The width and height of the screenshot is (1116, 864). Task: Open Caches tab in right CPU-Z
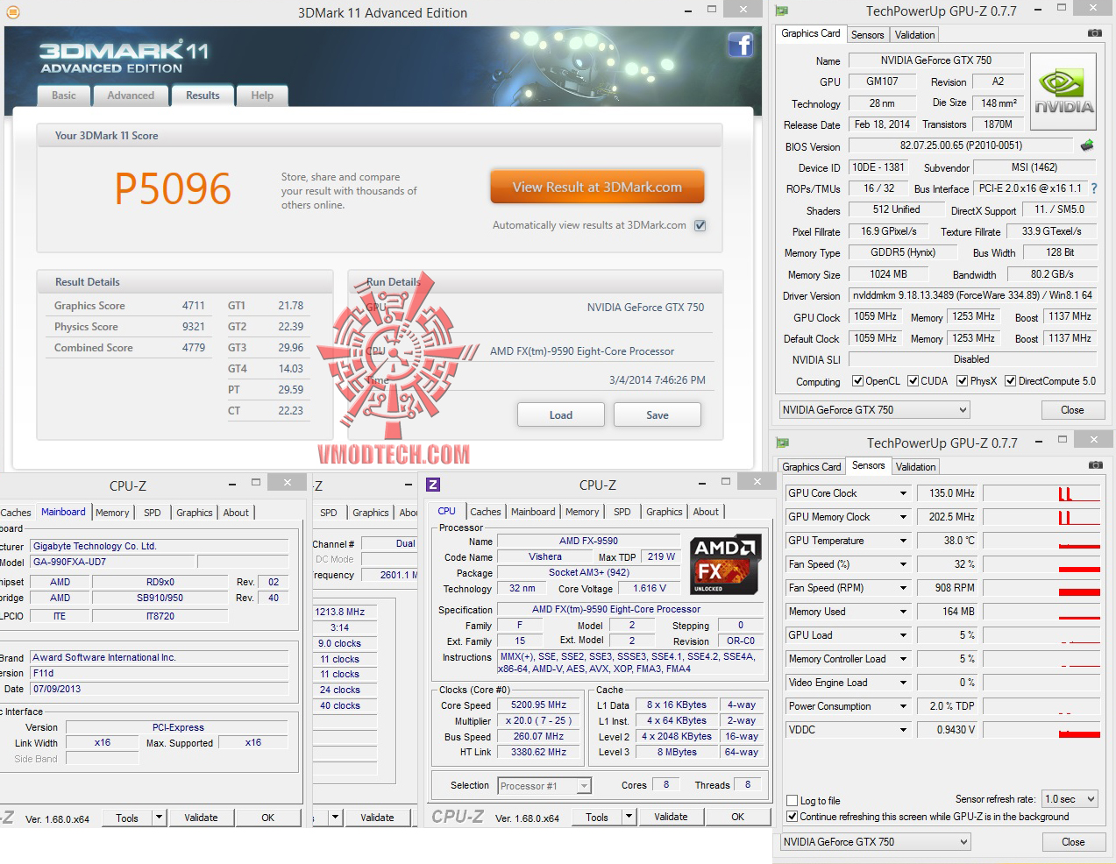coord(486,512)
